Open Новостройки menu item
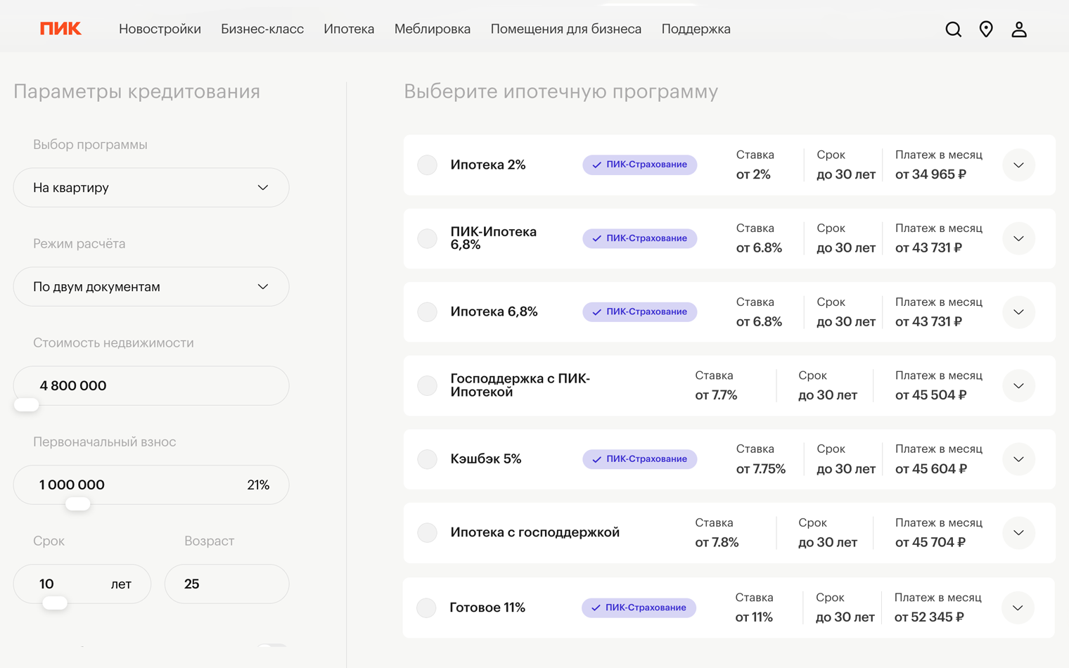1069x668 pixels. tap(160, 29)
